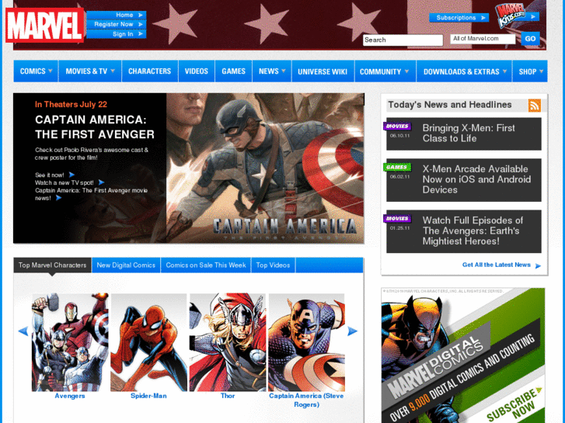
Task: Click the Thor name link
Action: click(x=228, y=396)
